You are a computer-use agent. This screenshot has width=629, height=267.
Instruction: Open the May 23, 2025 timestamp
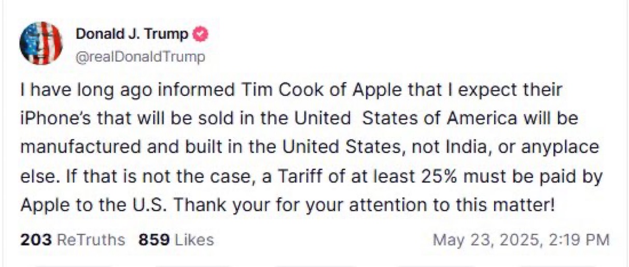tap(521, 240)
